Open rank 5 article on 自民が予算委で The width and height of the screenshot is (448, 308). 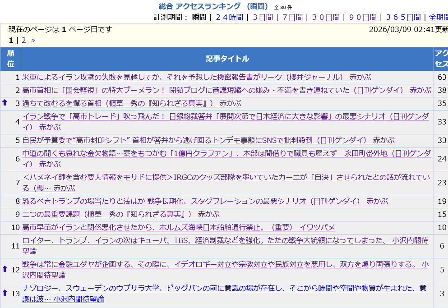pos(208,140)
